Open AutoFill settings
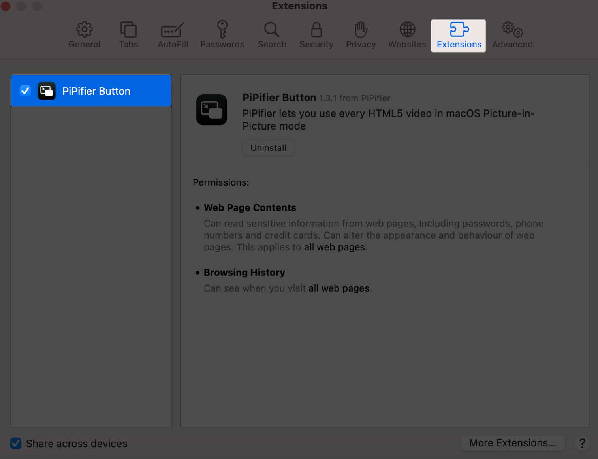This screenshot has height=459, width=598. (x=173, y=36)
